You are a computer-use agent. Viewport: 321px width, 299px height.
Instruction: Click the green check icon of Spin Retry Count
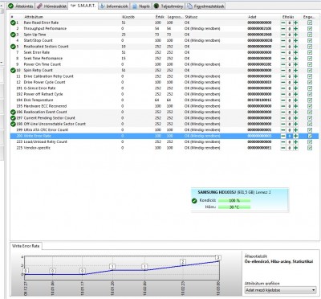point(13,70)
